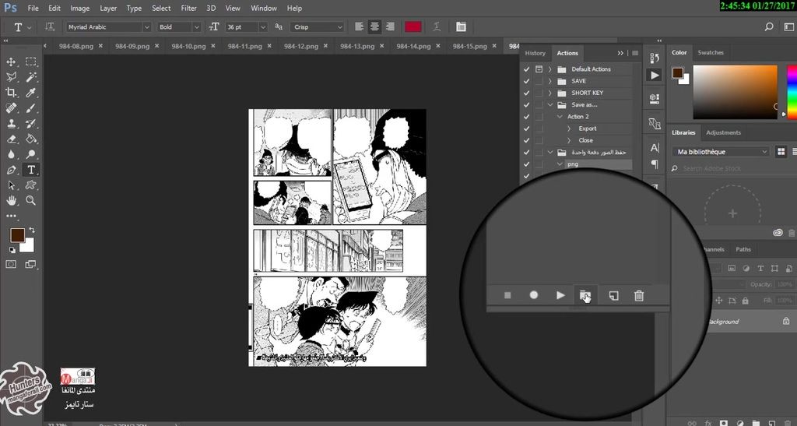797x426 pixels.
Task: Select the Eraser tool
Action: click(x=11, y=139)
